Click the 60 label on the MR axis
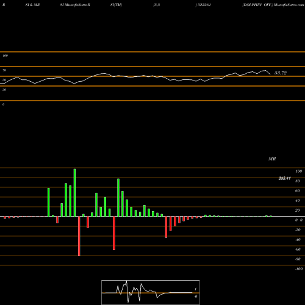This screenshot has height=305, width=305. click(x=298, y=191)
